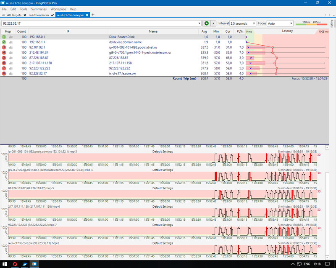The image size is (336, 268).
Task: Close the ix-sl-c17.fe.core.pw tab
Action: [x=87, y=15]
